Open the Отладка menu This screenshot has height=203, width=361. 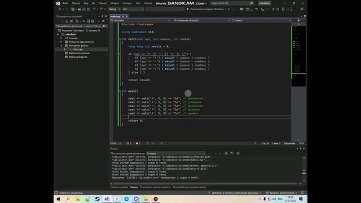click(127, 3)
